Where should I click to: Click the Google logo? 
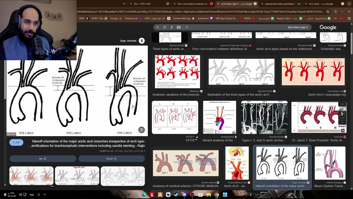(x=328, y=27)
